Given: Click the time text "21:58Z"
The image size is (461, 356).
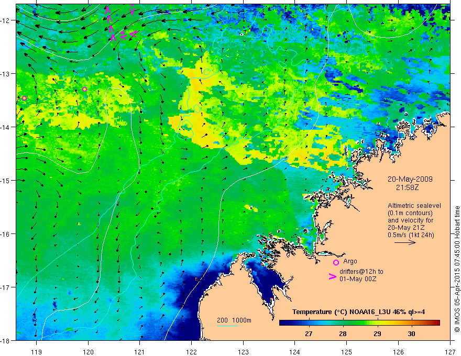Looking at the screenshot, I should tap(407, 187).
